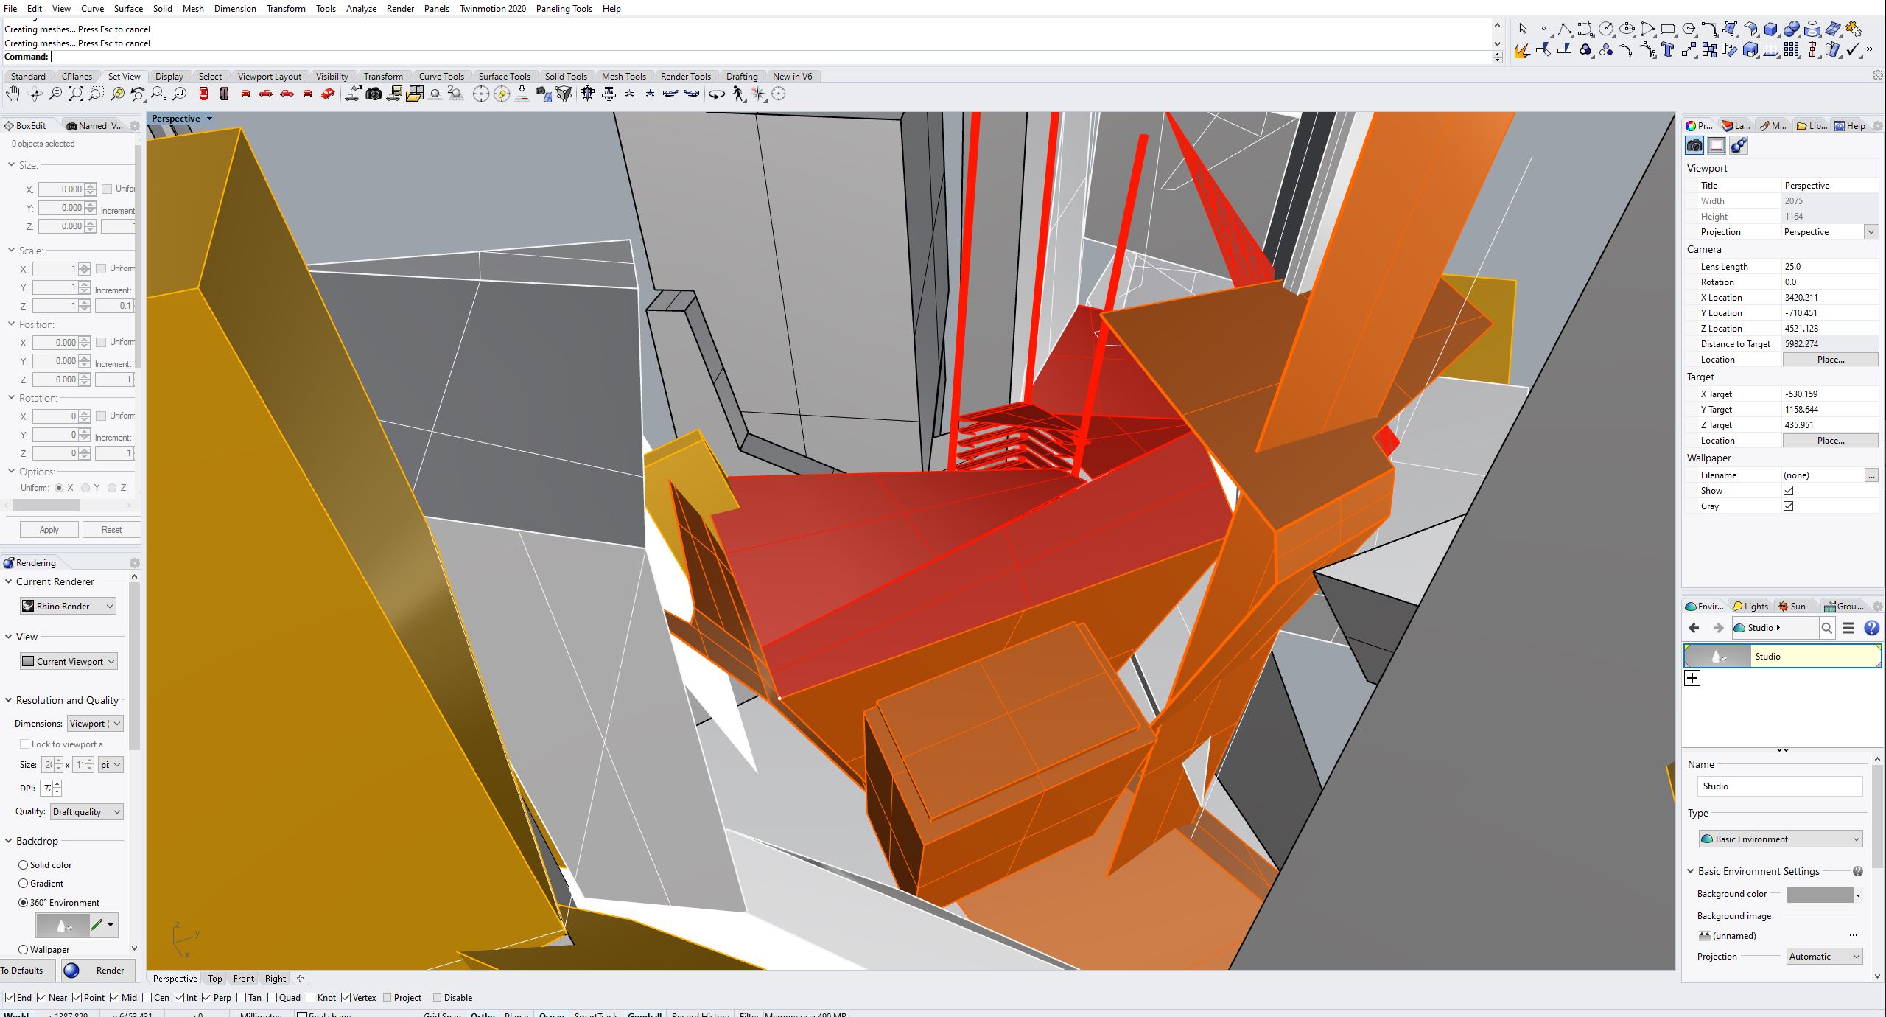Viewport: 1886px width, 1017px height.
Task: Open the Quality dropdown showing Draft quality
Action: (x=86, y=811)
